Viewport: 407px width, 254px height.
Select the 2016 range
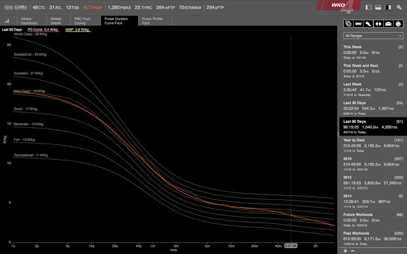[373, 164]
